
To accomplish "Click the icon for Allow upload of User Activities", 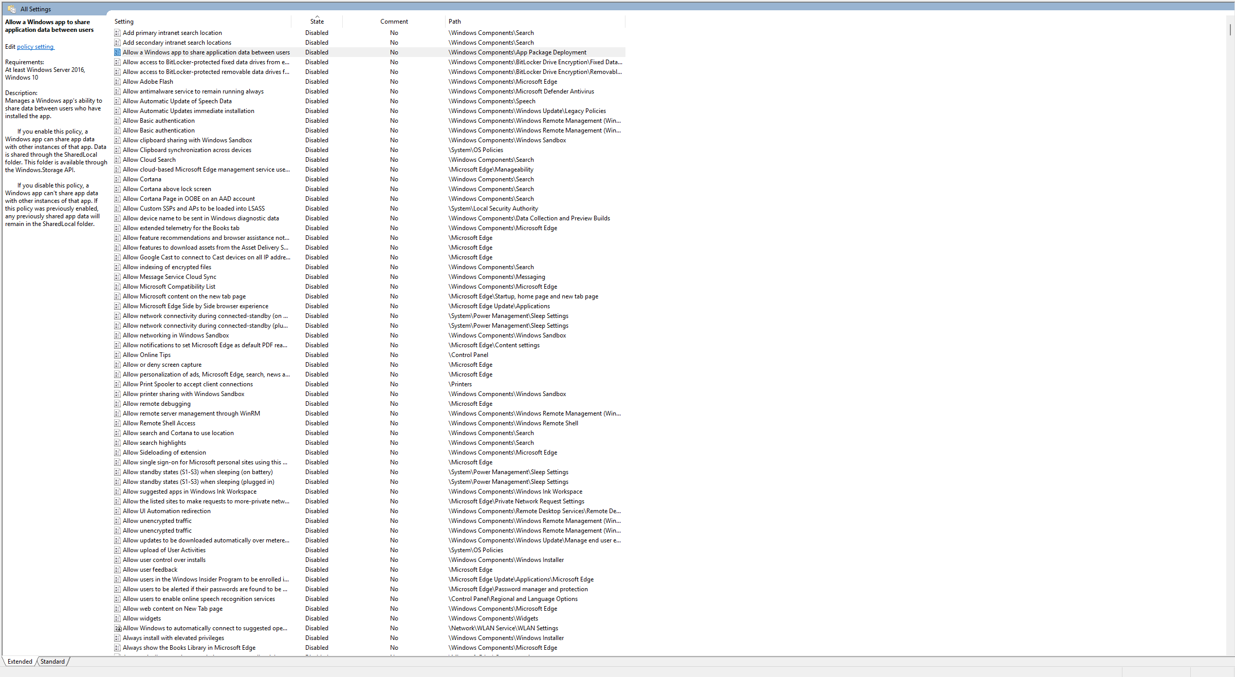I will (118, 550).
